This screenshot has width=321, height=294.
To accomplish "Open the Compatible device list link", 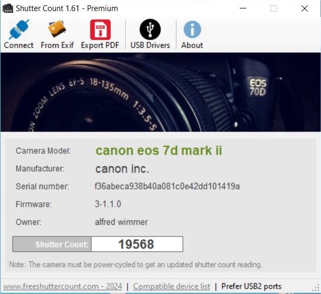I will pos(171,286).
